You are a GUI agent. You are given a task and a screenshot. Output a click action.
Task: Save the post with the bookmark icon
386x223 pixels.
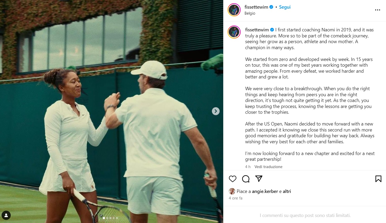click(x=378, y=179)
